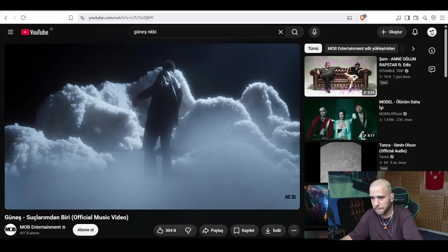Viewport: 448px width, 252px height.
Task: Save the video with Kaydet
Action: click(x=244, y=230)
